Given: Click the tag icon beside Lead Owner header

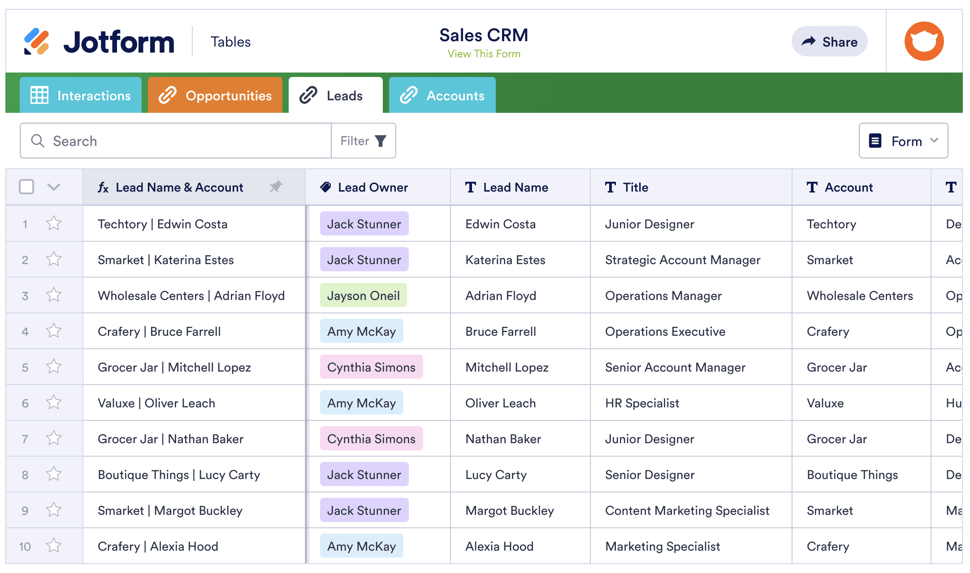Looking at the screenshot, I should 326,187.
